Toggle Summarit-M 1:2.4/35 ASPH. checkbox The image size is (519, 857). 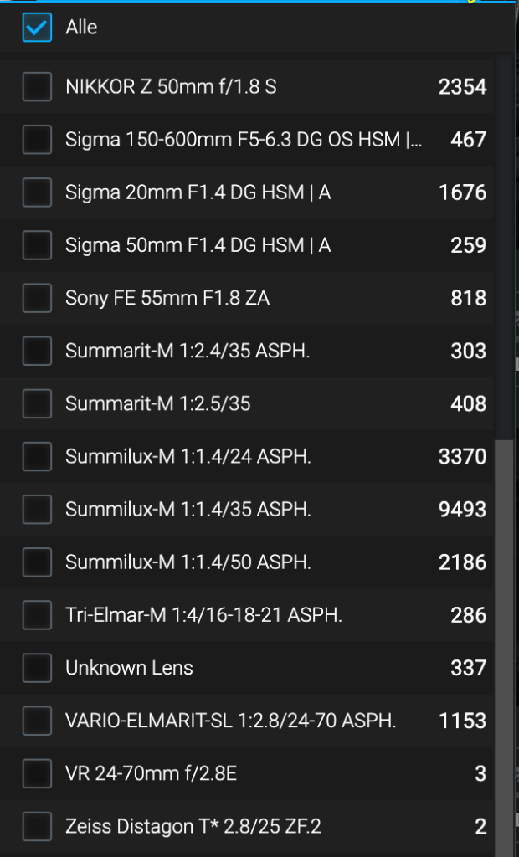coord(37,351)
